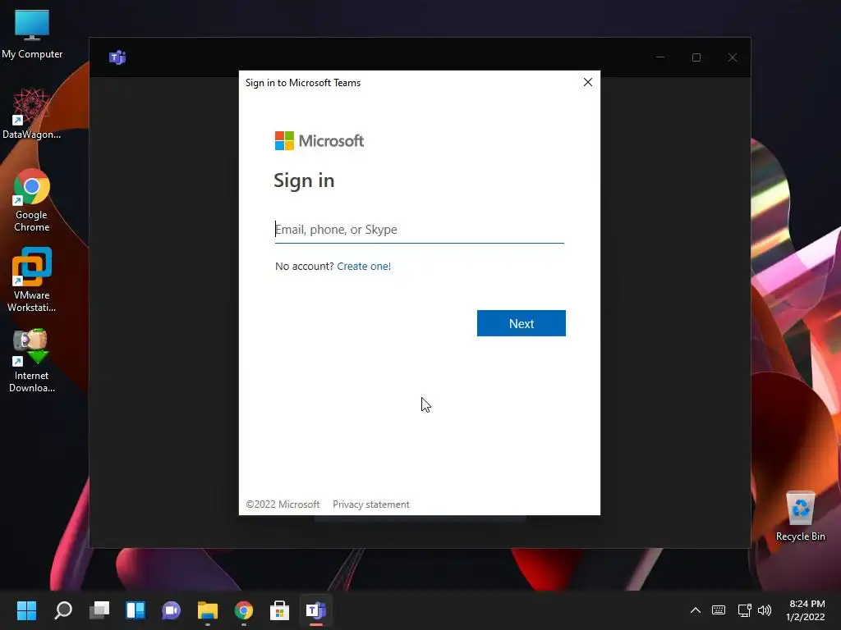The image size is (841, 630).
Task: Open the Privacy statement link
Action: click(x=370, y=504)
